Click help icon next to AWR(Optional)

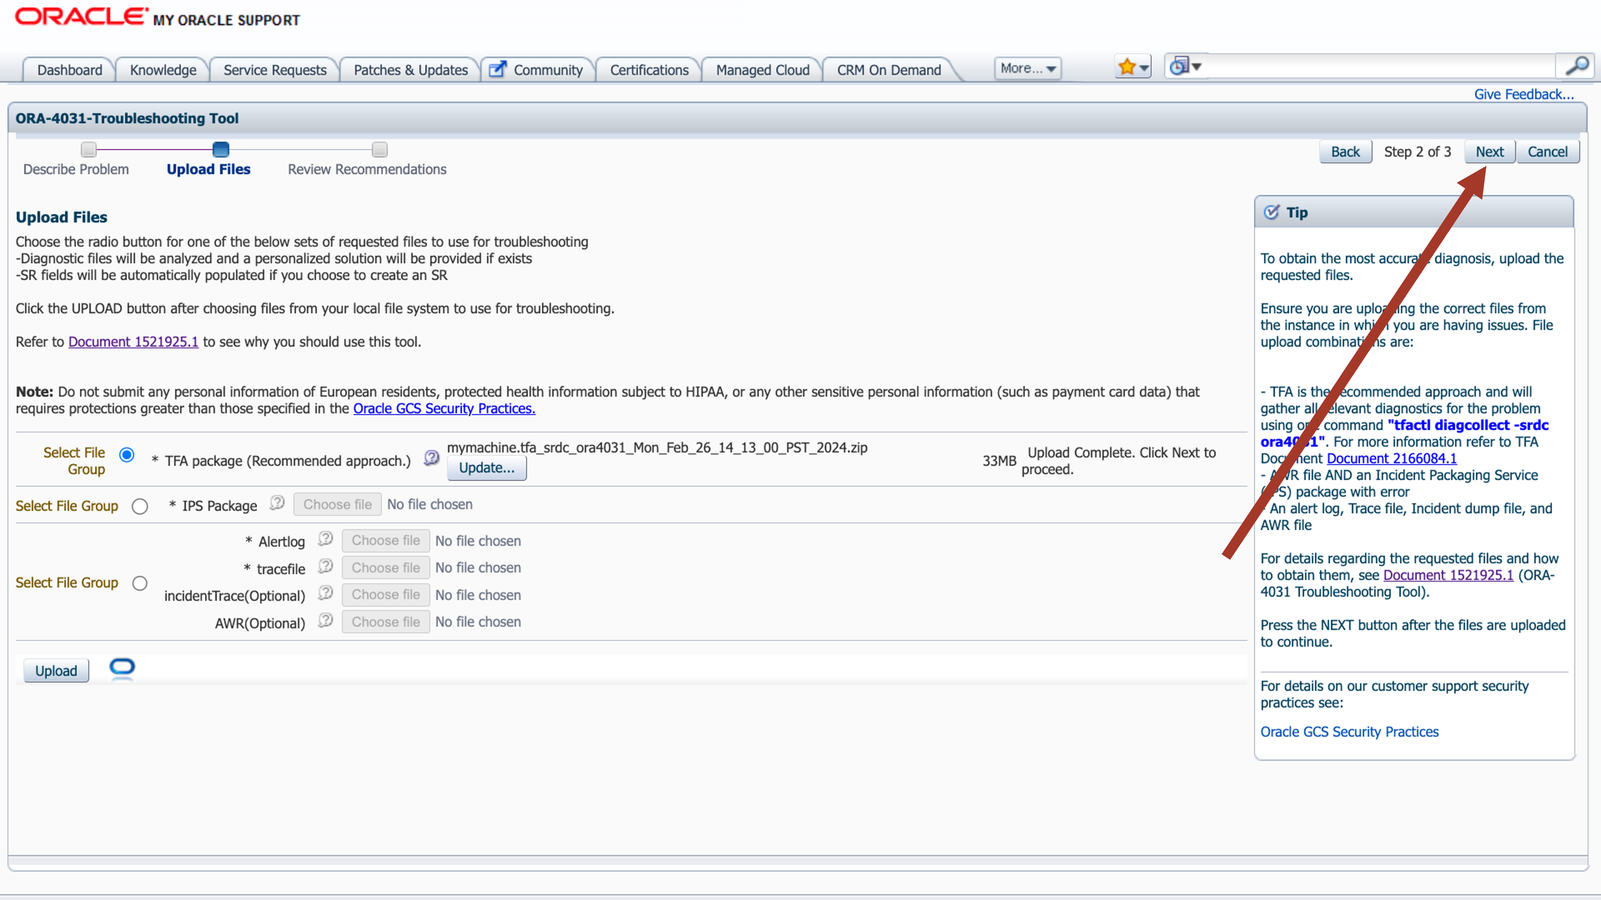pyautogui.click(x=325, y=620)
